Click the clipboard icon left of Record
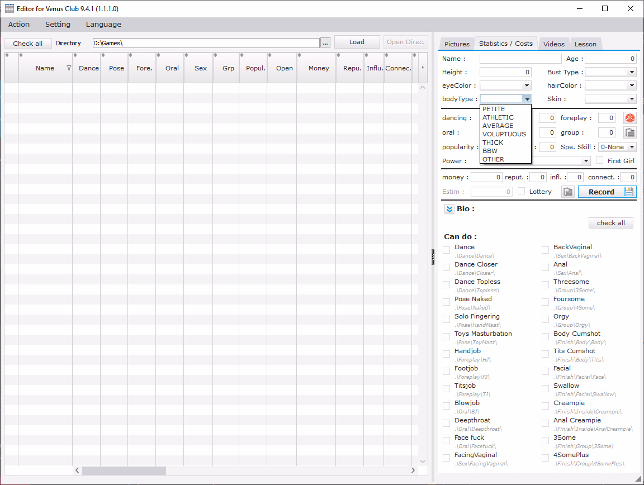The image size is (644, 485). click(568, 192)
